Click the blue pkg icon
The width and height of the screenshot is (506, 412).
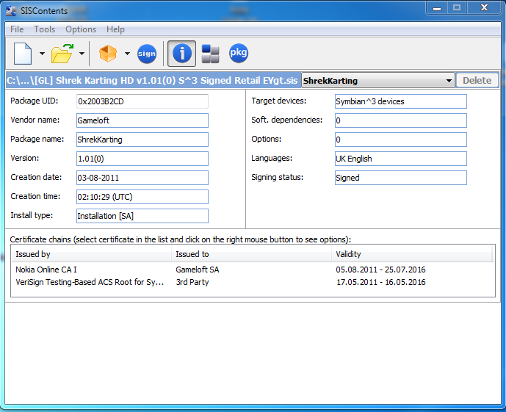tap(239, 53)
